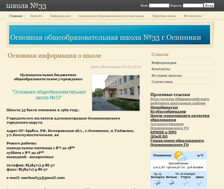This screenshot has height=189, width=224.
Task: Open the Кузбассобрнадзор link
Action: [x=168, y=111]
